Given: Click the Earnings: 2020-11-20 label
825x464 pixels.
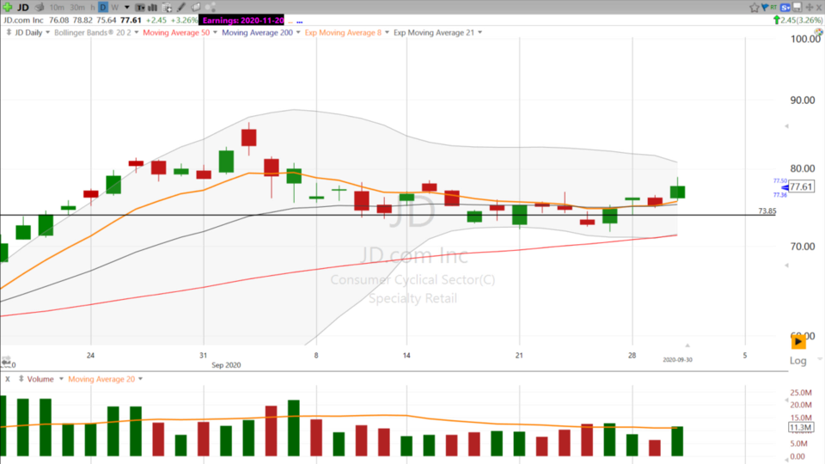Looking at the screenshot, I should (242, 21).
